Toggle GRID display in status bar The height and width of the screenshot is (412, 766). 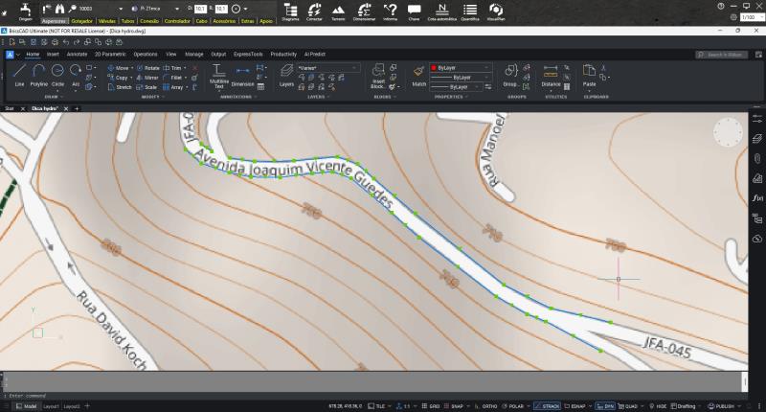(x=434, y=406)
